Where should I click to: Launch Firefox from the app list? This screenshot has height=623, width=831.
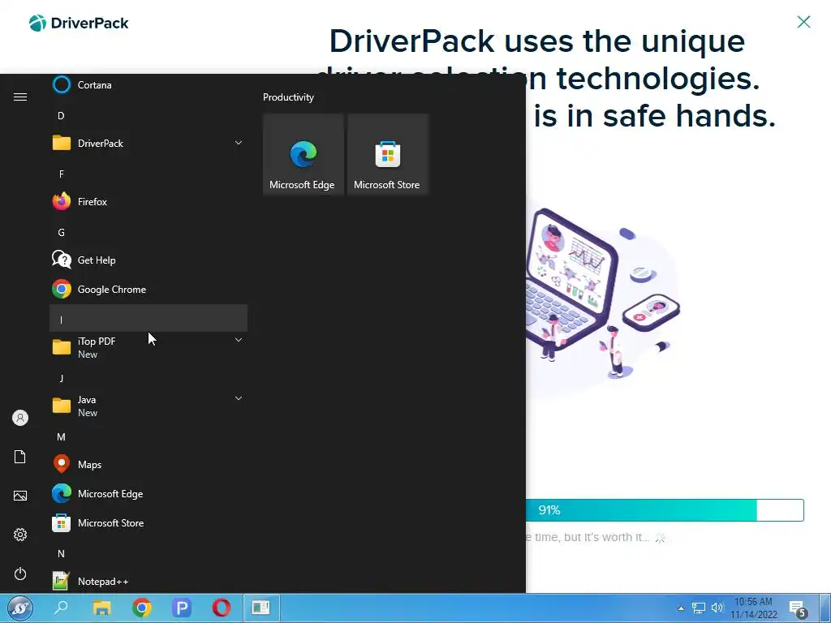(149, 201)
